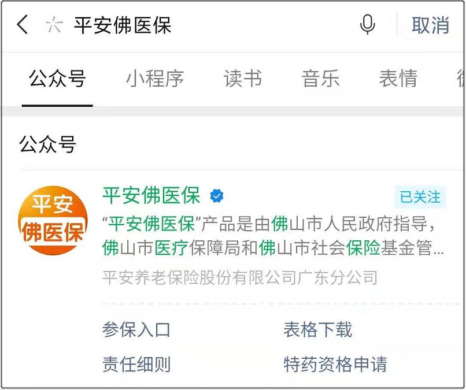This screenshot has height=390, width=466.
Task: Select the 表情 tab
Action: point(398,79)
